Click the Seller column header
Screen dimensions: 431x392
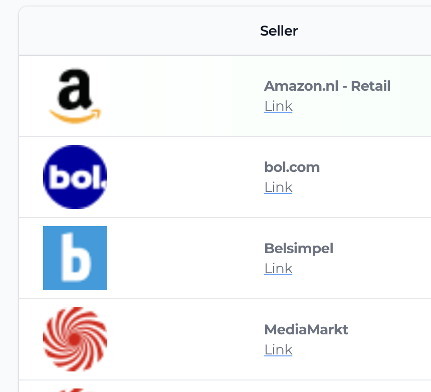coord(279,31)
